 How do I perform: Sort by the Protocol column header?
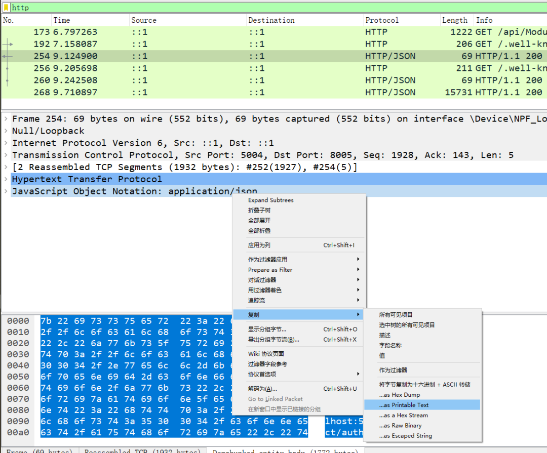402,20
